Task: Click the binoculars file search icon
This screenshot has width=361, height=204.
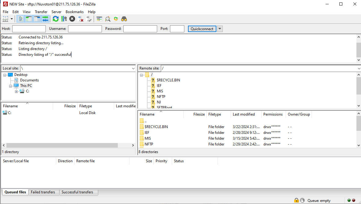Action: click(124, 19)
